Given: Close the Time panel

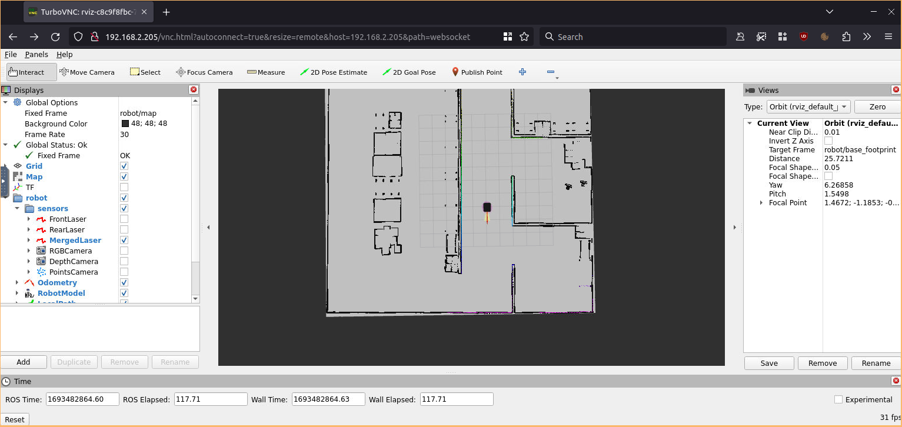Looking at the screenshot, I should [896, 381].
